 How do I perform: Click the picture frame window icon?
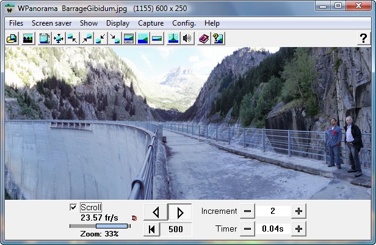pyautogui.click(x=45, y=38)
